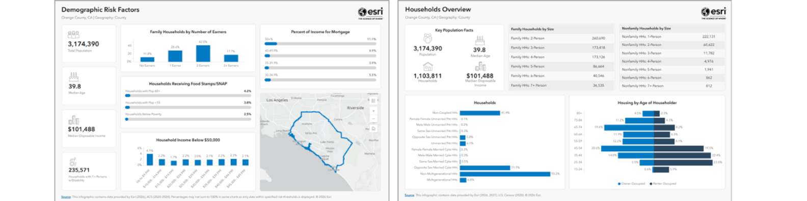Click the Housing by Age of Householder heading

[x=647, y=103]
